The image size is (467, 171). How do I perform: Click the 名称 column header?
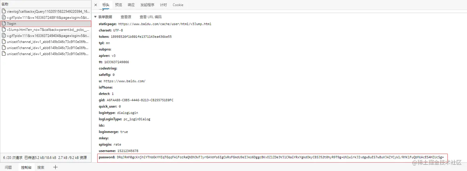46,4
